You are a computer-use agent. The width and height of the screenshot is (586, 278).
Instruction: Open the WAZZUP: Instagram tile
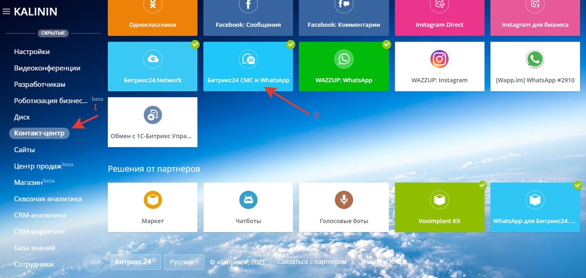pos(439,66)
